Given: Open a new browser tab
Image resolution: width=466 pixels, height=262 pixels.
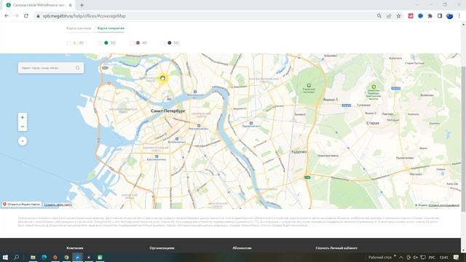Looking at the screenshot, I should pos(82,5).
